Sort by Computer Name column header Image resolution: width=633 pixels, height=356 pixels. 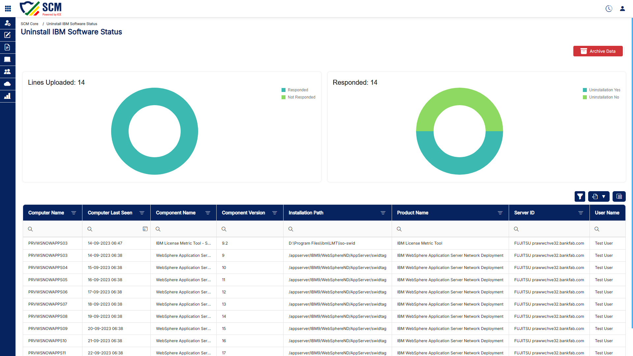click(46, 213)
